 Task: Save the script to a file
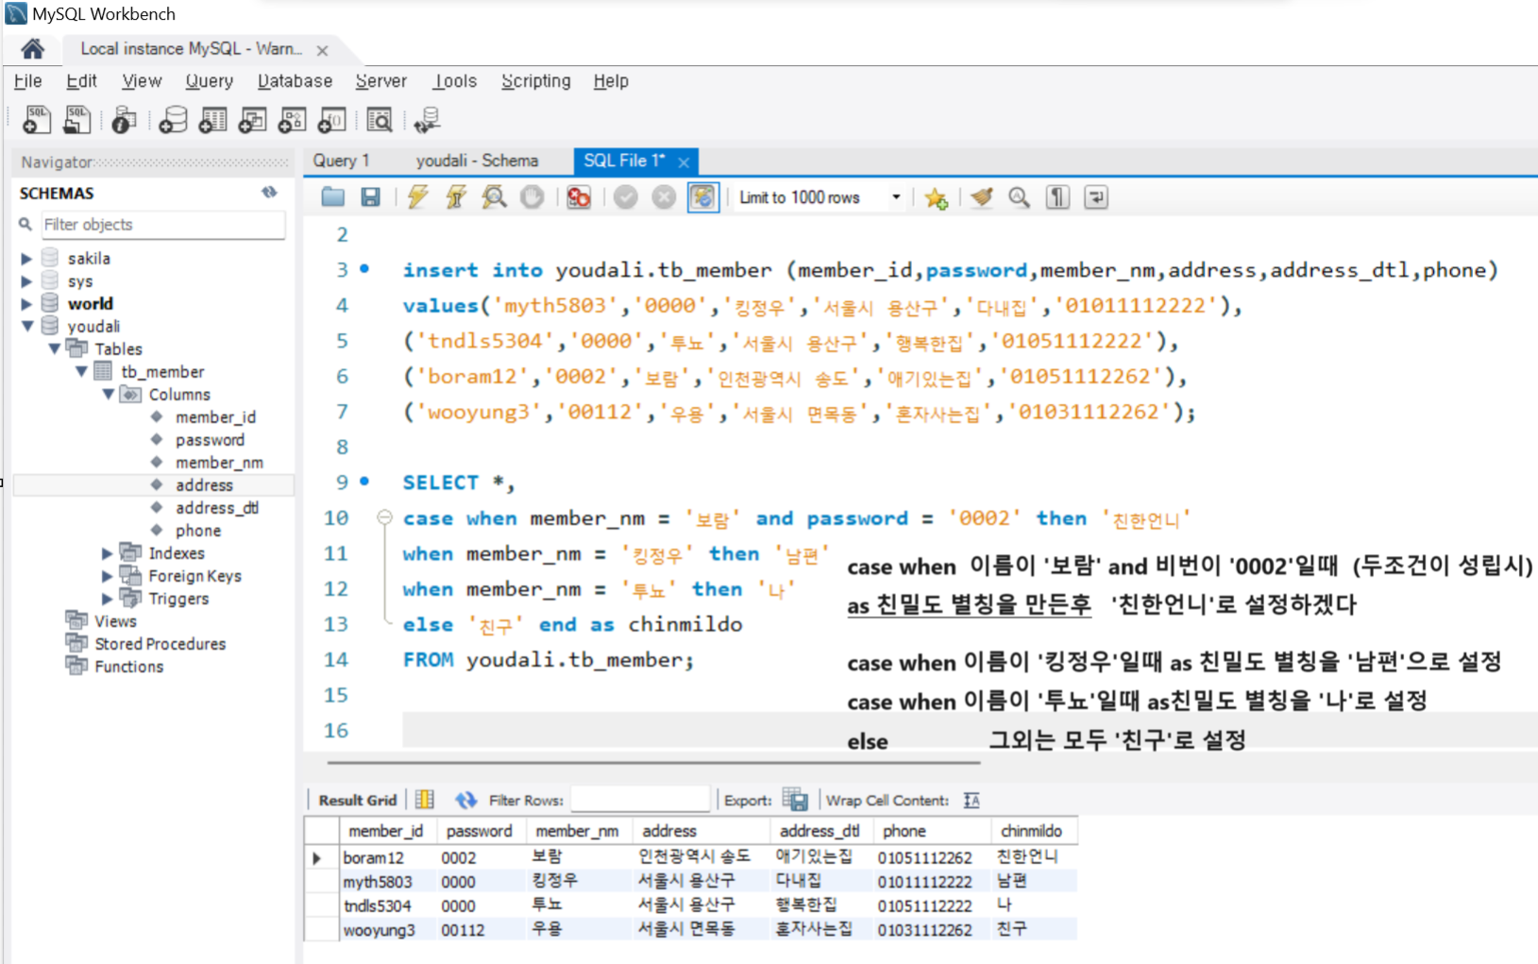click(x=371, y=197)
